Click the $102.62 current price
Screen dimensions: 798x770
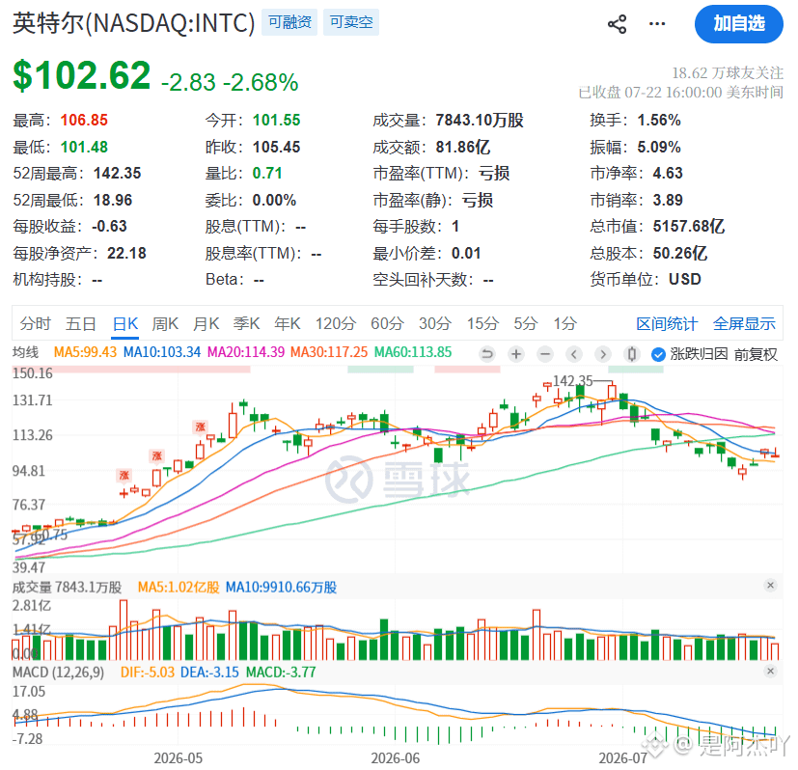coord(81,75)
